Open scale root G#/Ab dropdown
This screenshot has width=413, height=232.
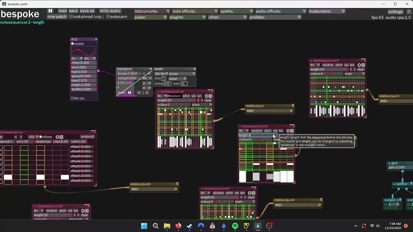coord(161,74)
